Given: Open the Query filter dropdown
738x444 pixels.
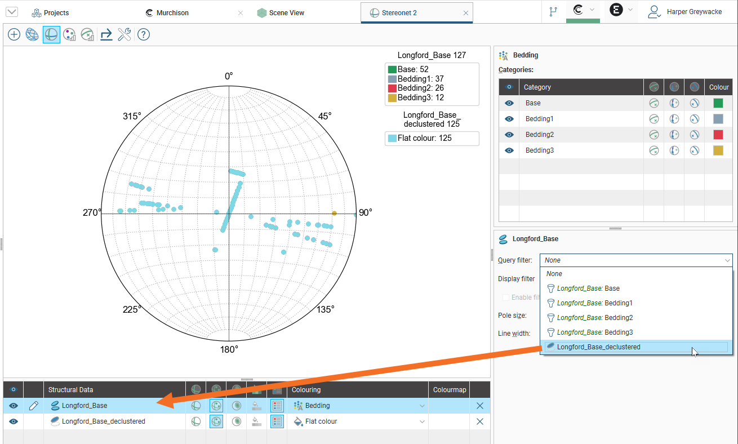Looking at the screenshot, I should [635, 260].
